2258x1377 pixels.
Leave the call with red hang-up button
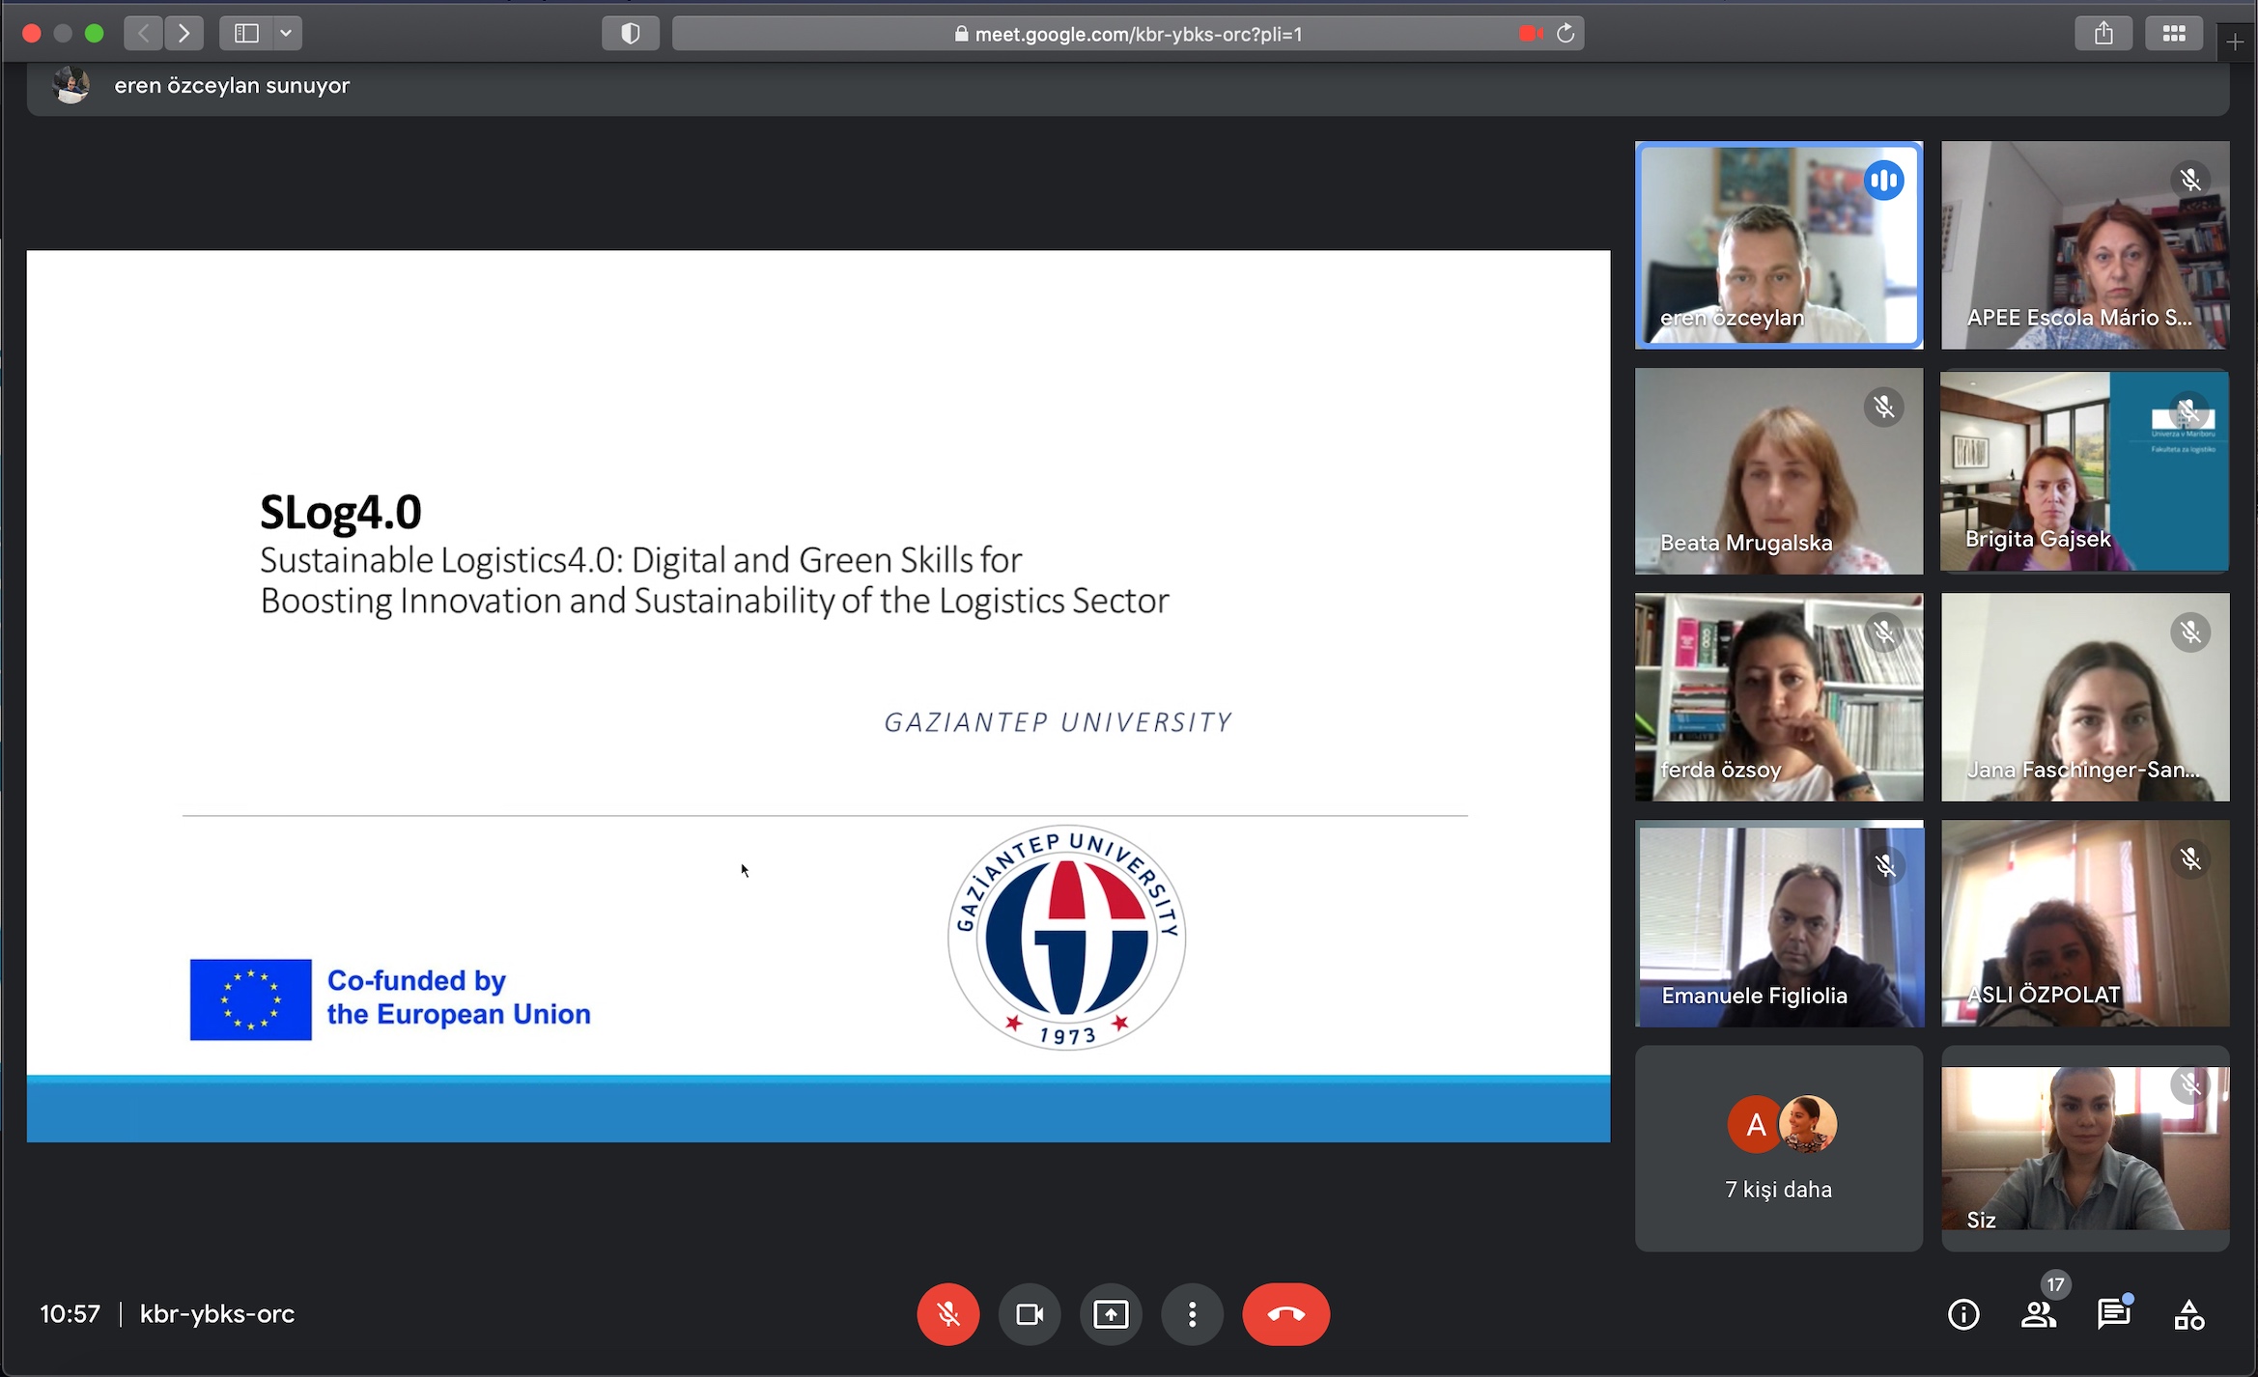click(1285, 1314)
